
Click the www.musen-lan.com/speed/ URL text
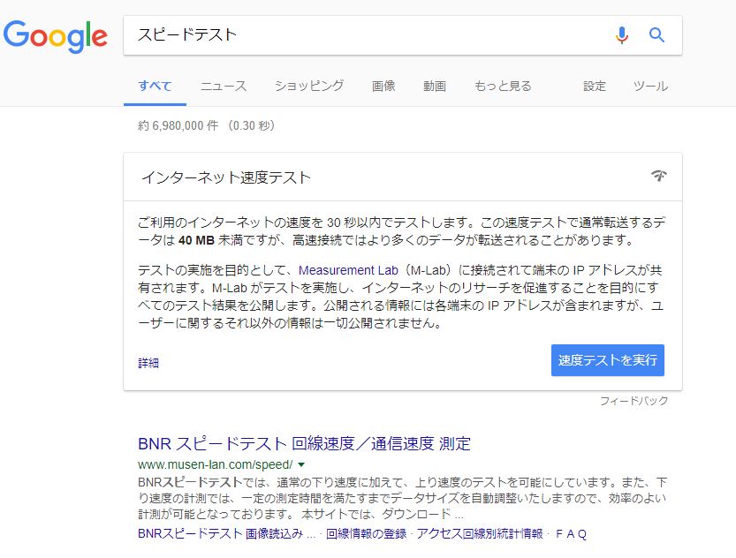[x=216, y=464]
